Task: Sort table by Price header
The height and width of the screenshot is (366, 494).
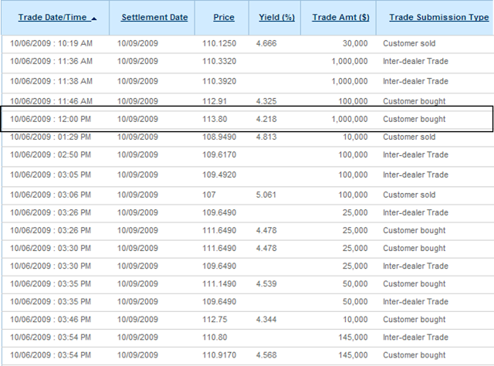Action: click(x=224, y=17)
